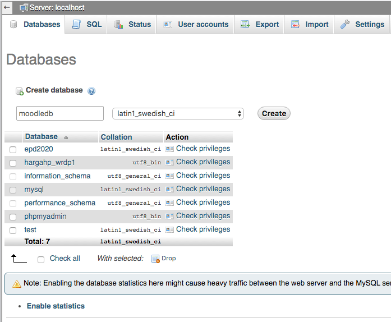This screenshot has width=391, height=322.
Task: Click the database name field containing moodledb
Action: tap(60, 113)
